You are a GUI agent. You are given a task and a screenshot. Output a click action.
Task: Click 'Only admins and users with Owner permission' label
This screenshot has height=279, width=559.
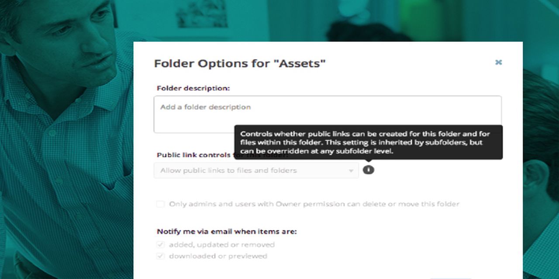click(x=314, y=204)
